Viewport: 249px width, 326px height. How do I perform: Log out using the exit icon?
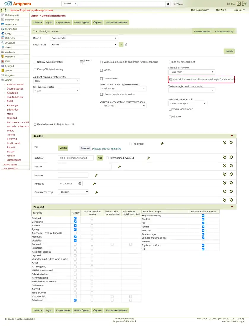tap(244, 4)
